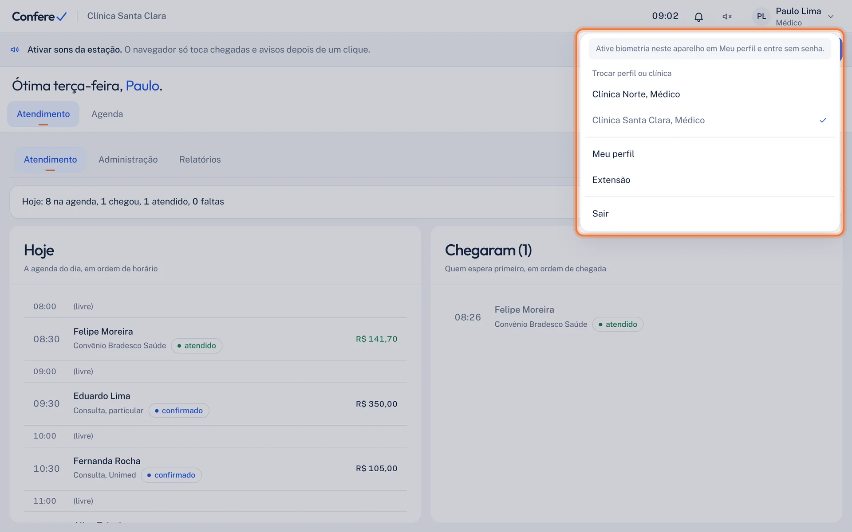
Task: Open Fernanda Rocha's 10:30 appointment
Action: 215,469
